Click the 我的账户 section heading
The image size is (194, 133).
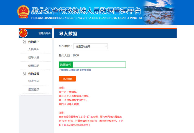[x=34, y=42]
